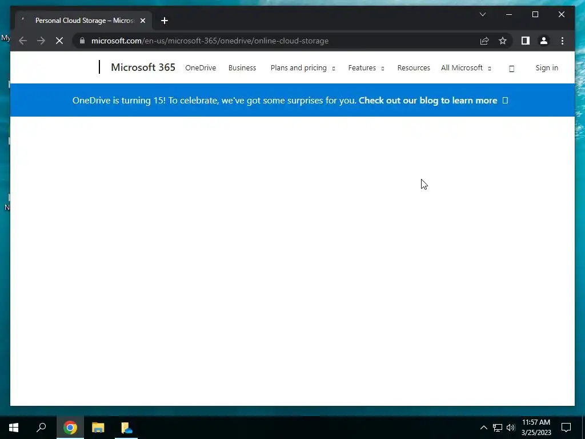Expand the Features menu
Viewport: 585px width, 439px height.
(x=366, y=68)
